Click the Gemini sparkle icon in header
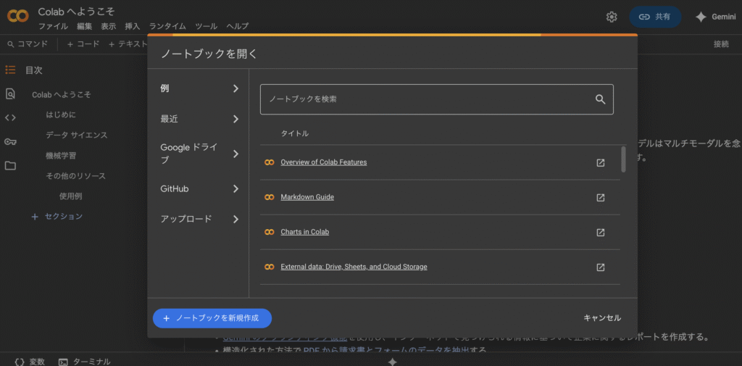Screen dimensions: 742x366 pyautogui.click(x=701, y=17)
